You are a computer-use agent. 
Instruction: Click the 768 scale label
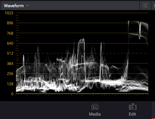click(x=10, y=33)
